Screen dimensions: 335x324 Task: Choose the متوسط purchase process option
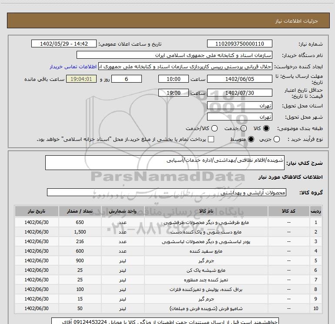(251, 139)
